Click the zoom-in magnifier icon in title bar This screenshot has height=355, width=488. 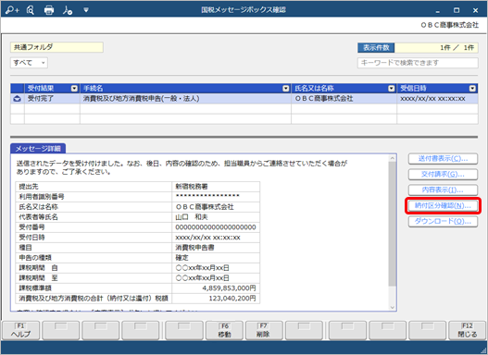point(12,10)
